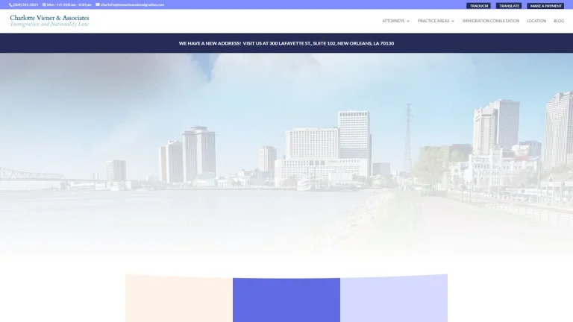The image size is (573, 322).
Task: Open the ATTORNEYS menu item
Action: point(393,21)
